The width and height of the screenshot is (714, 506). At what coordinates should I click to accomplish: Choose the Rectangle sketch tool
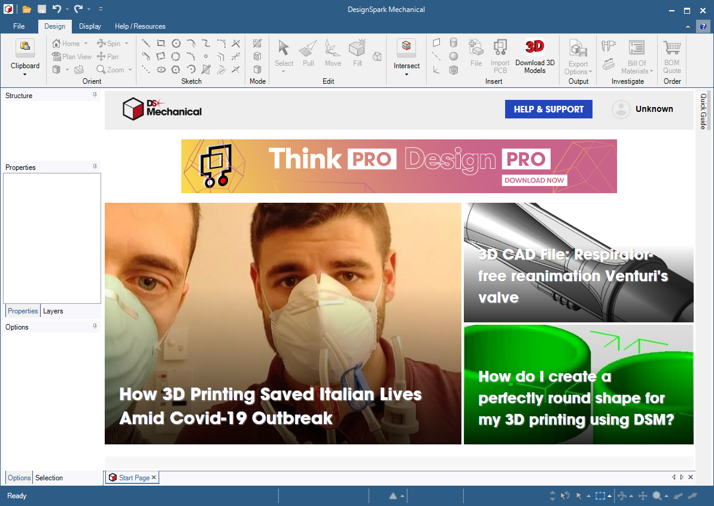click(x=161, y=43)
